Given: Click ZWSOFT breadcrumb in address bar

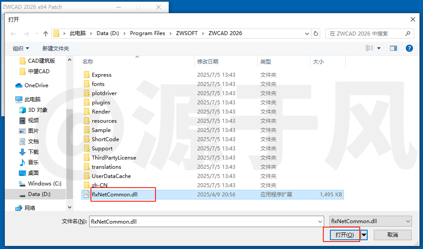Looking at the screenshot, I should pyautogui.click(x=187, y=33).
